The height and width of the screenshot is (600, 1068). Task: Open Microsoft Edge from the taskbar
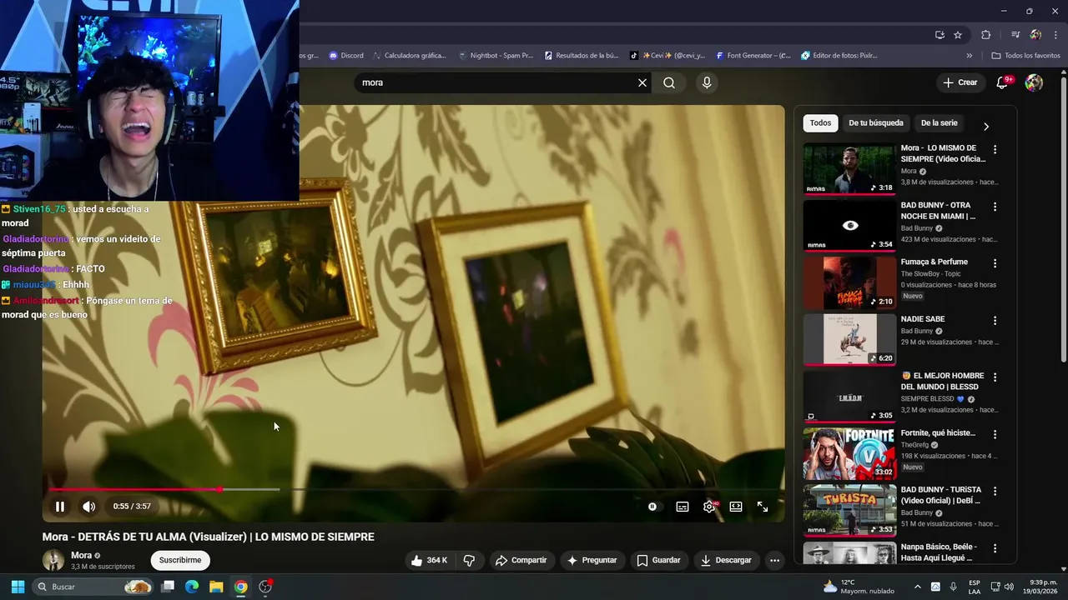(x=191, y=587)
